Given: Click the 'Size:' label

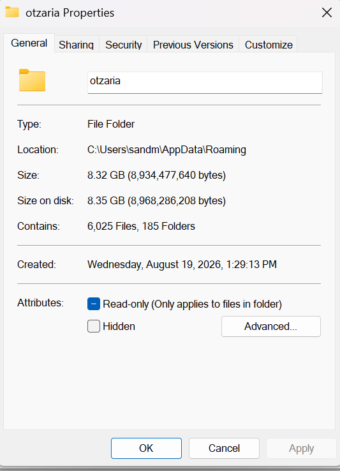Looking at the screenshot, I should coord(28,175).
